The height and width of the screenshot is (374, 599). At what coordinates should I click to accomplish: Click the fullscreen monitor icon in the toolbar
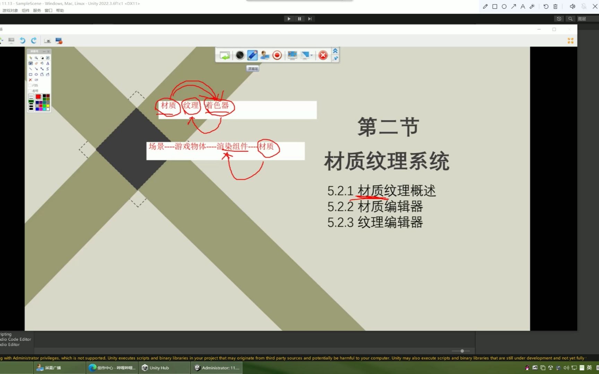click(292, 55)
